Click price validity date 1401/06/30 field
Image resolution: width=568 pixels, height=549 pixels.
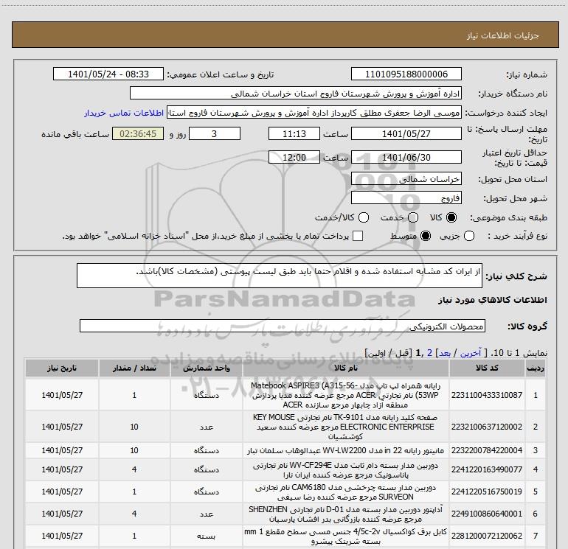406,158
